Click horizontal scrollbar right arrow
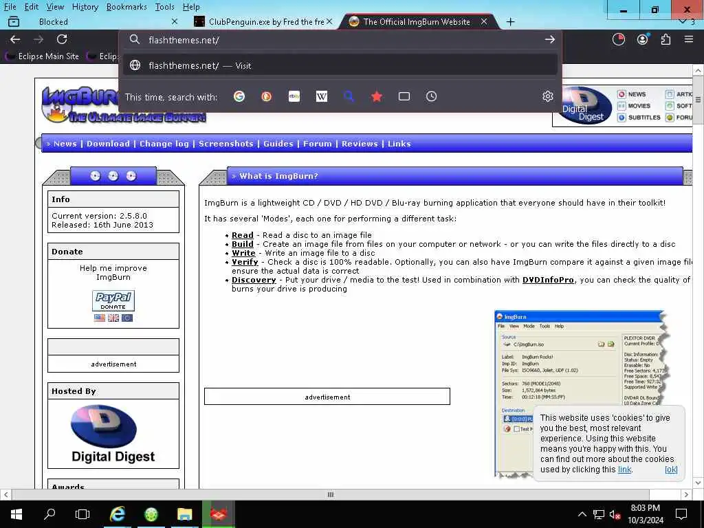 [687, 494]
